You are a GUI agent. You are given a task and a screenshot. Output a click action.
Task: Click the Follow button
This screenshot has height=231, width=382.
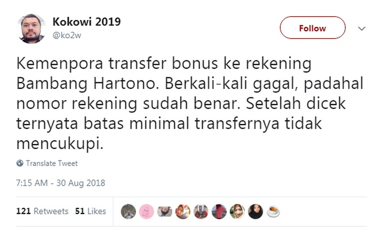313,28
